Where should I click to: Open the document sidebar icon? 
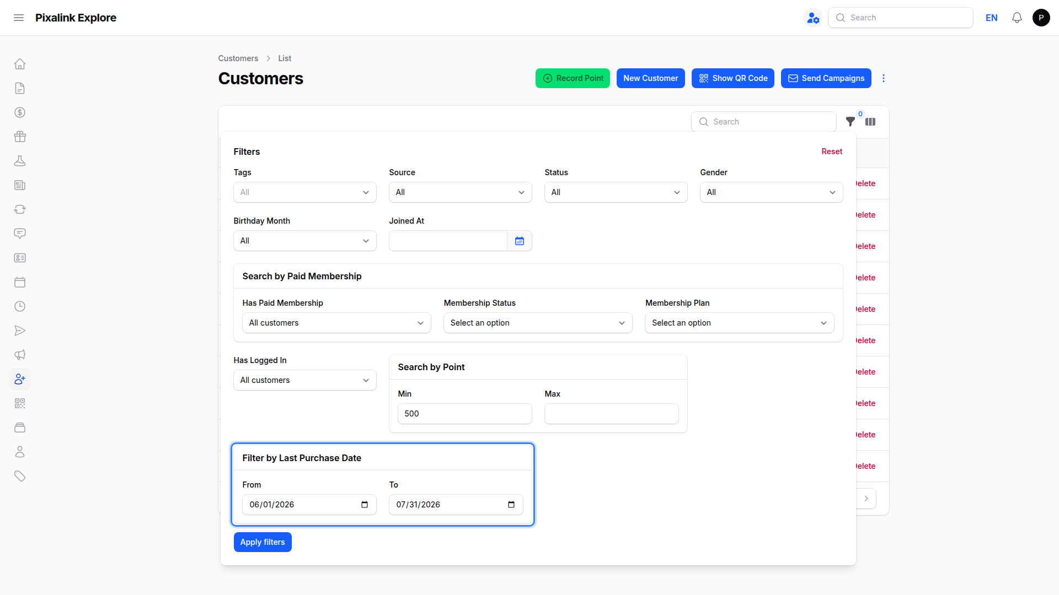[20, 88]
